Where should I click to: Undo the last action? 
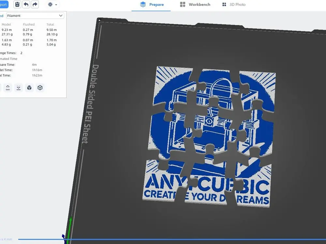coord(26,4)
